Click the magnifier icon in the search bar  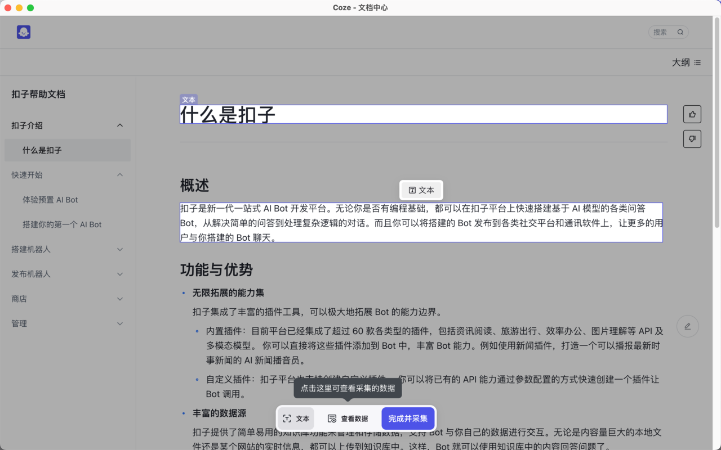coord(680,32)
